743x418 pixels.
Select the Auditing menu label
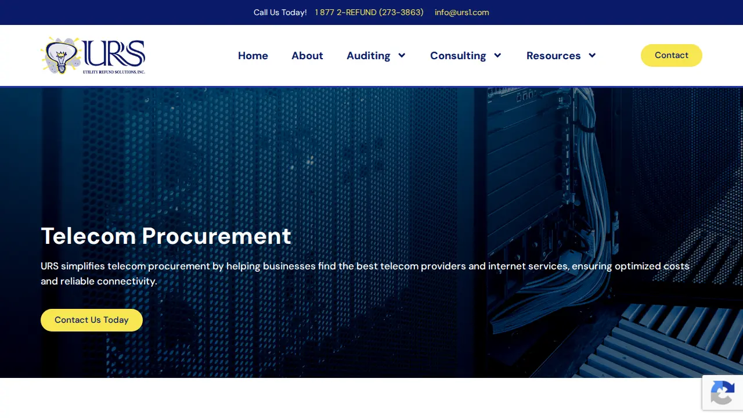pyautogui.click(x=368, y=56)
